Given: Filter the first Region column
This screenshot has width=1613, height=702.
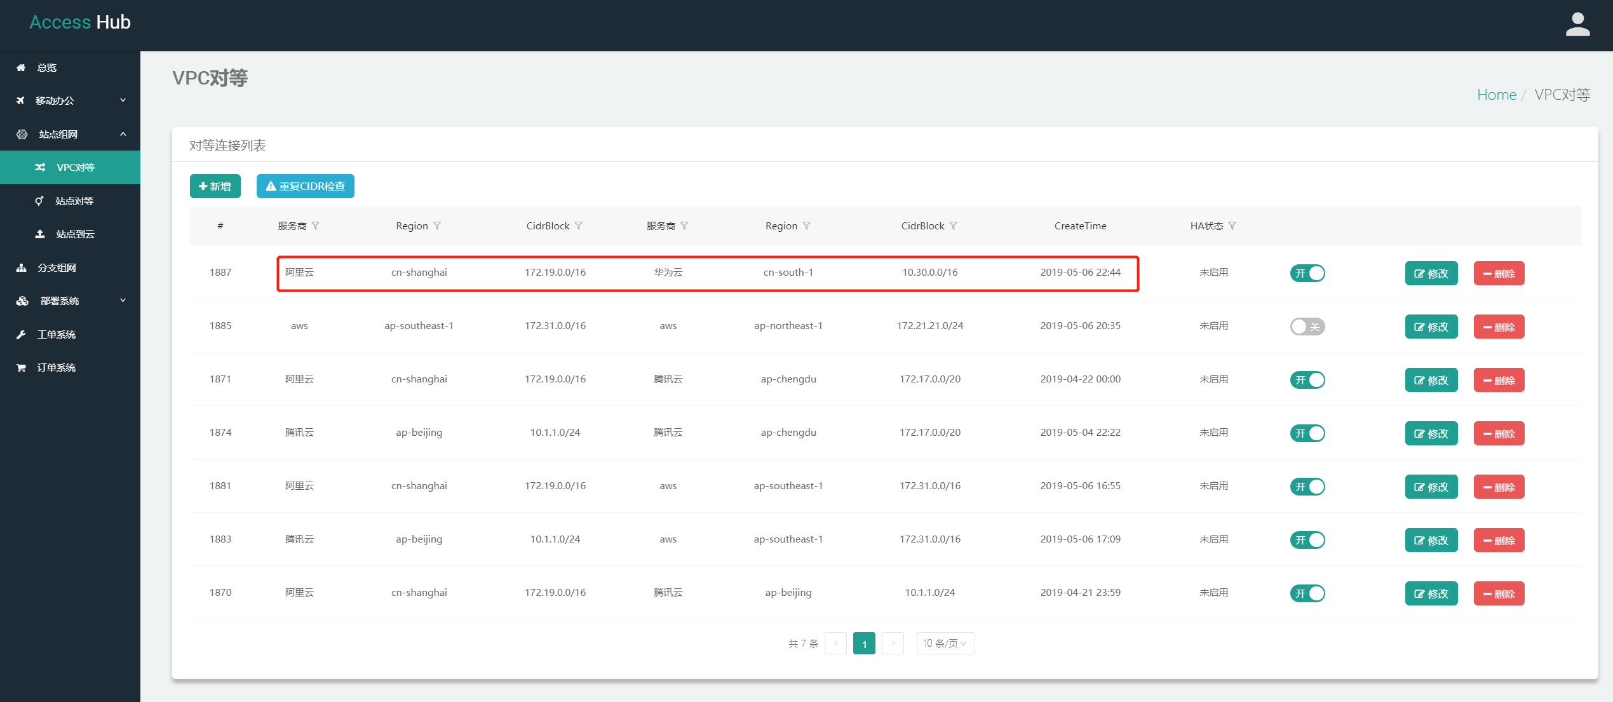Looking at the screenshot, I should [436, 226].
